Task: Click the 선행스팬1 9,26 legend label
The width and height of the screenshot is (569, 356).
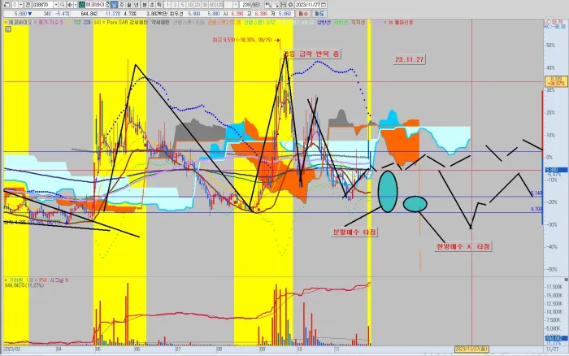Action: pyautogui.click(x=189, y=22)
